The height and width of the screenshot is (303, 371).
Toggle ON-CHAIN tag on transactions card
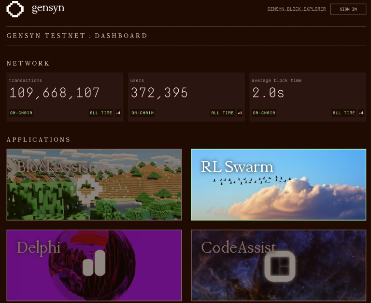[21, 113]
